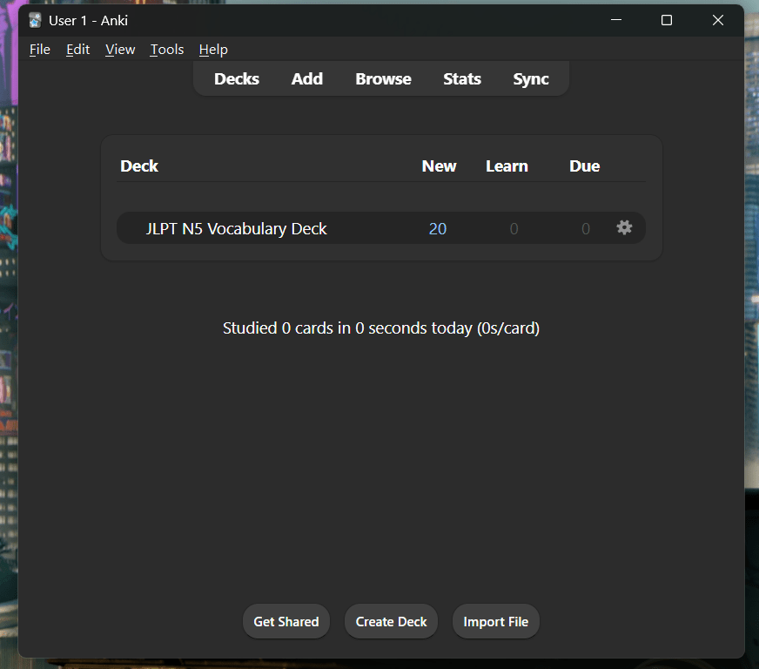This screenshot has width=759, height=669.
Task: Click the Anki app icon in title bar
Action: (x=35, y=20)
